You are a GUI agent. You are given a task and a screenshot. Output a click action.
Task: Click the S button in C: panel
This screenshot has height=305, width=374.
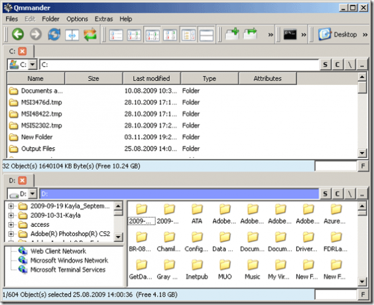pyautogui.click(x=326, y=64)
